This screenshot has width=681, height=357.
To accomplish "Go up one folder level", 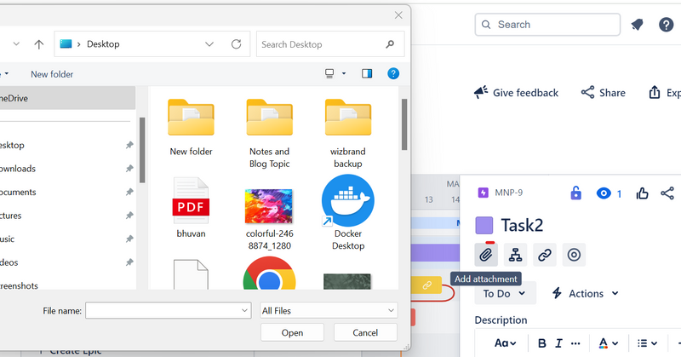I will pyautogui.click(x=39, y=44).
